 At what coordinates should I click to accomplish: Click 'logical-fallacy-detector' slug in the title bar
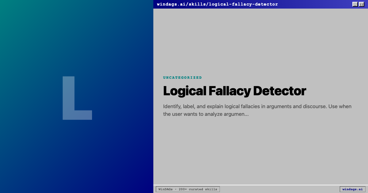coord(243,4)
